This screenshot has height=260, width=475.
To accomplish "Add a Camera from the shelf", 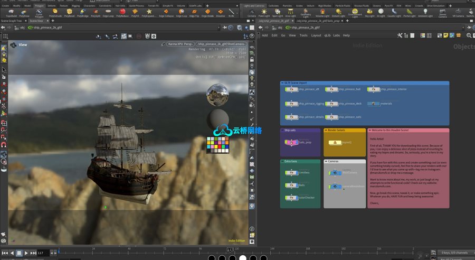I will (x=252, y=13).
